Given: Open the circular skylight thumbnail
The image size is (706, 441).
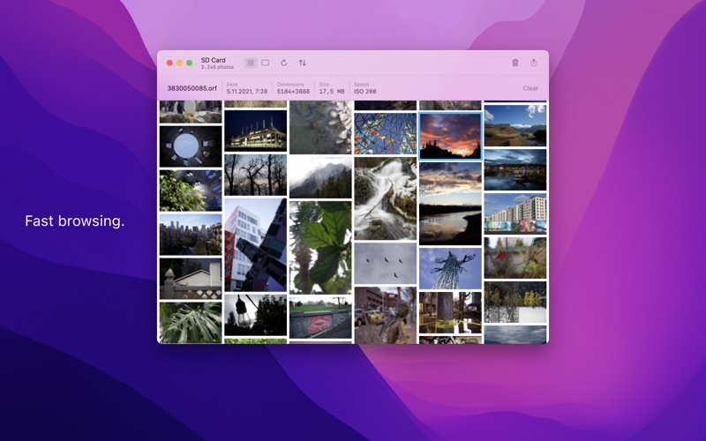Looking at the screenshot, I should 191,146.
